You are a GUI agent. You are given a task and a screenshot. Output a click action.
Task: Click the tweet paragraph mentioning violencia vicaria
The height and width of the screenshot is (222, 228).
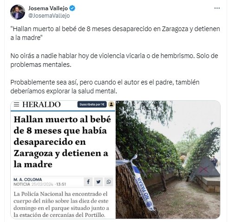pos(114,60)
